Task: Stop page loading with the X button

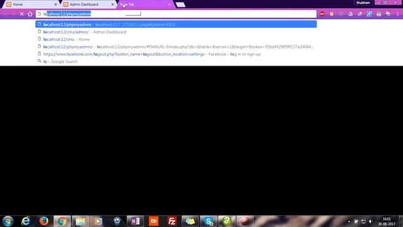Action: coord(22,14)
